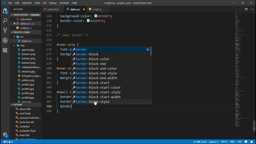Click the feedback smiley in status bar
The width and height of the screenshot is (256, 144).
coord(246,142)
